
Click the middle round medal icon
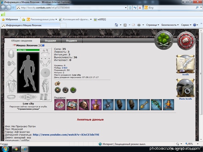(x=65, y=90)
